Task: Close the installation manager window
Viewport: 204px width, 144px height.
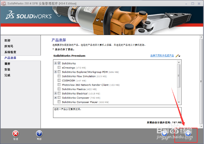Action: coord(199,4)
